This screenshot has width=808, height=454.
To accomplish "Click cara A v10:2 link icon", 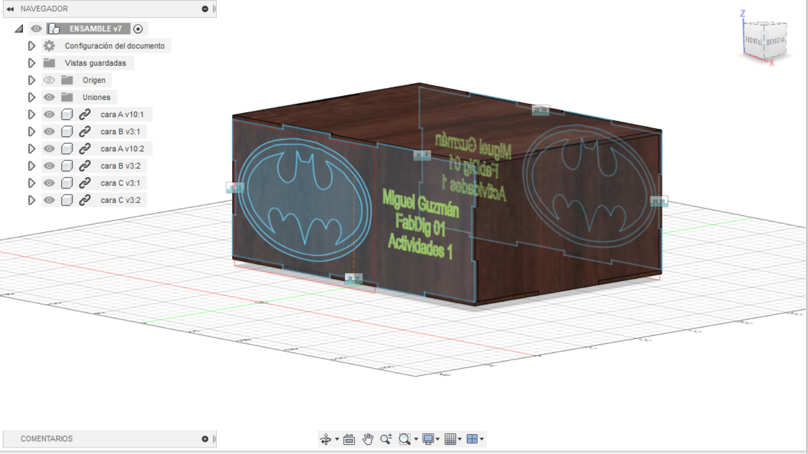I will tap(84, 148).
